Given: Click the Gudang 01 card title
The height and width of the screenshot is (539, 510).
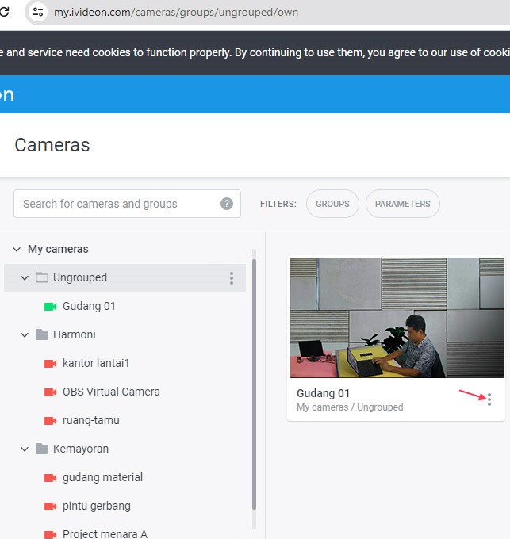Looking at the screenshot, I should click(323, 393).
